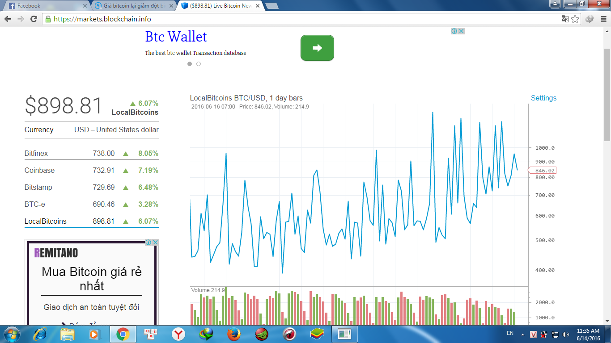Open the Google Translate icon in the address bar
Screen dimensions: 611x343
(565, 19)
